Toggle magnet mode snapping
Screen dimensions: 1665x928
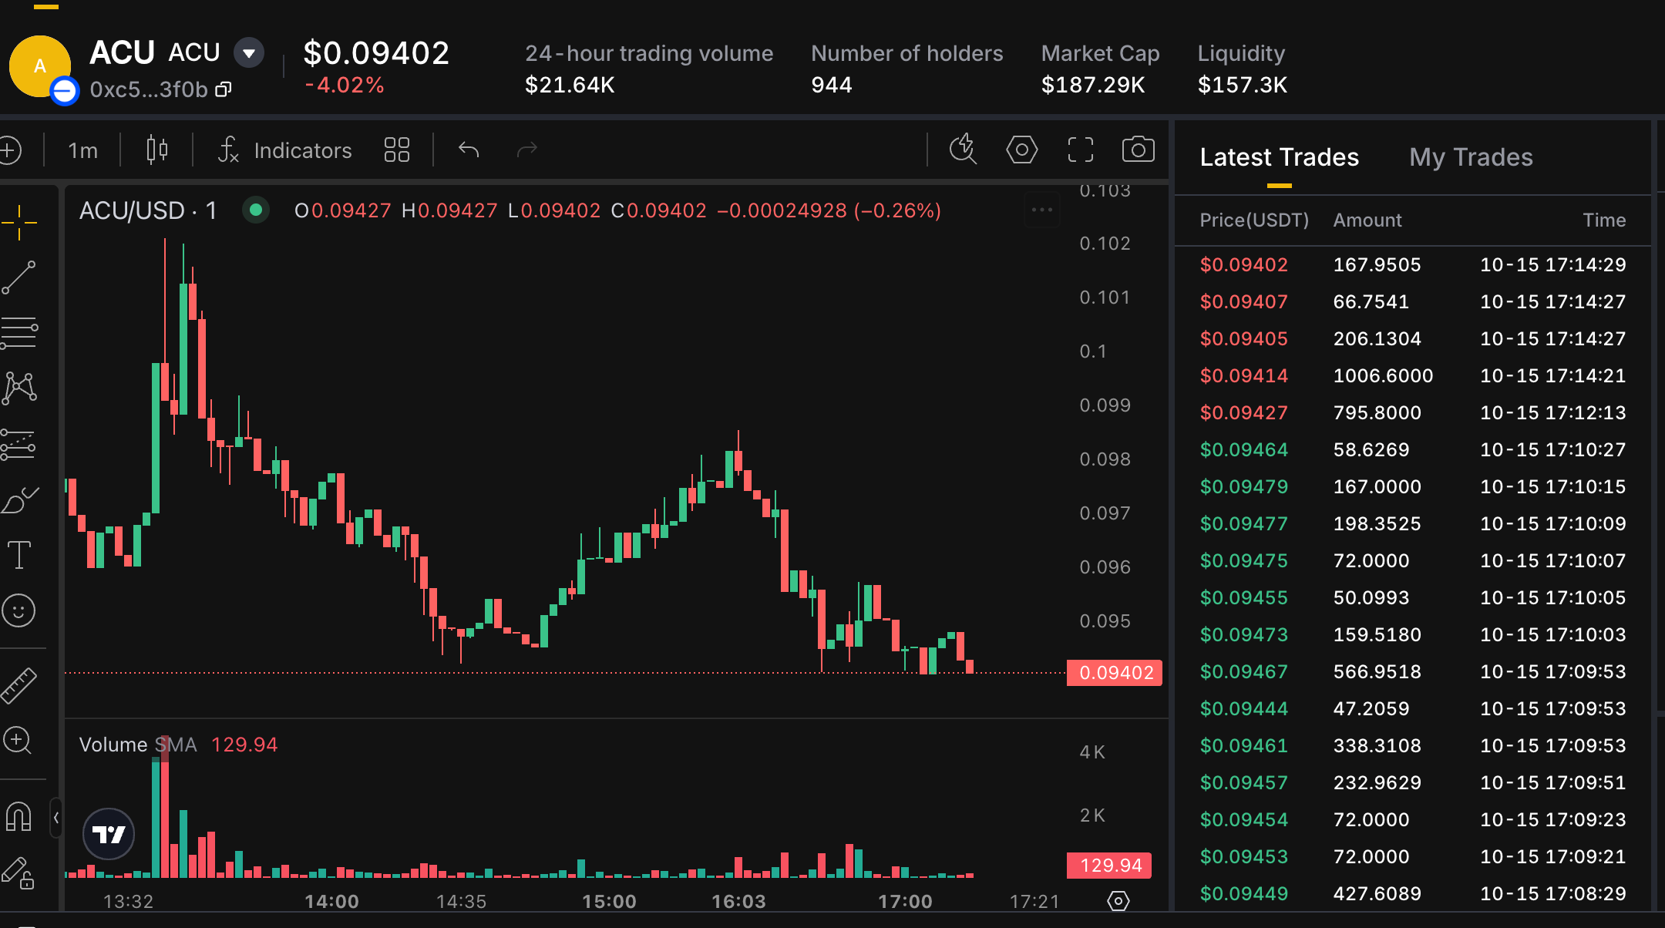coord(18,816)
